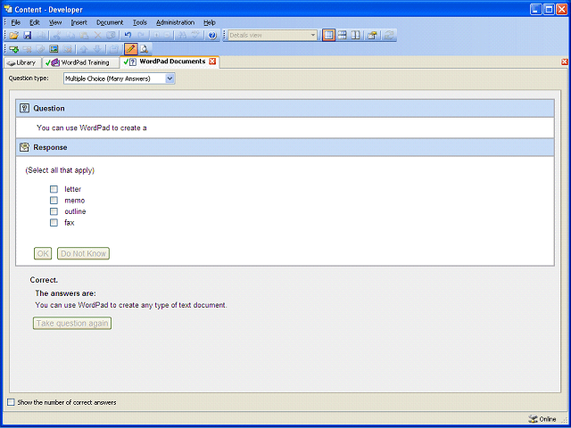
Task: Click the Undo arrow icon
Action: (x=128, y=36)
